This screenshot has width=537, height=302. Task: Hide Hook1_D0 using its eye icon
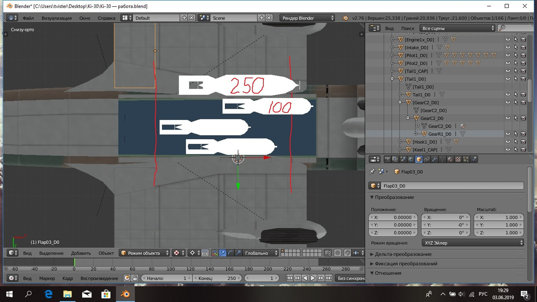click(x=508, y=142)
